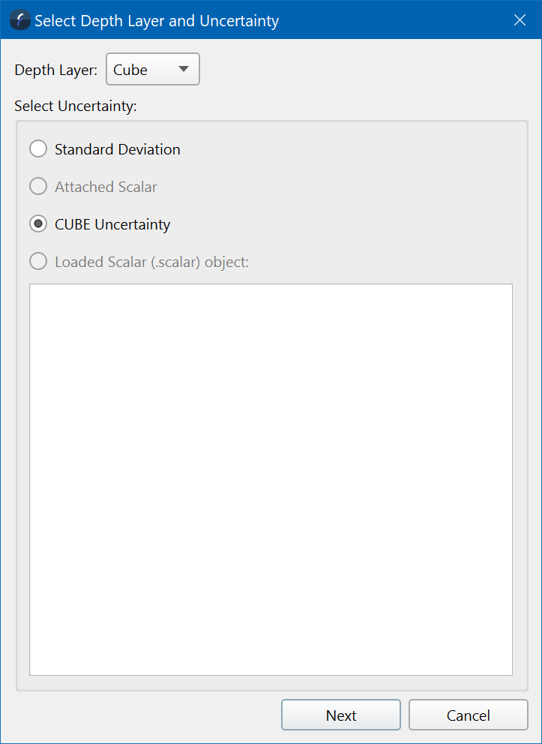Image resolution: width=542 pixels, height=744 pixels.
Task: Click the app logo in the title bar
Action: 20,20
